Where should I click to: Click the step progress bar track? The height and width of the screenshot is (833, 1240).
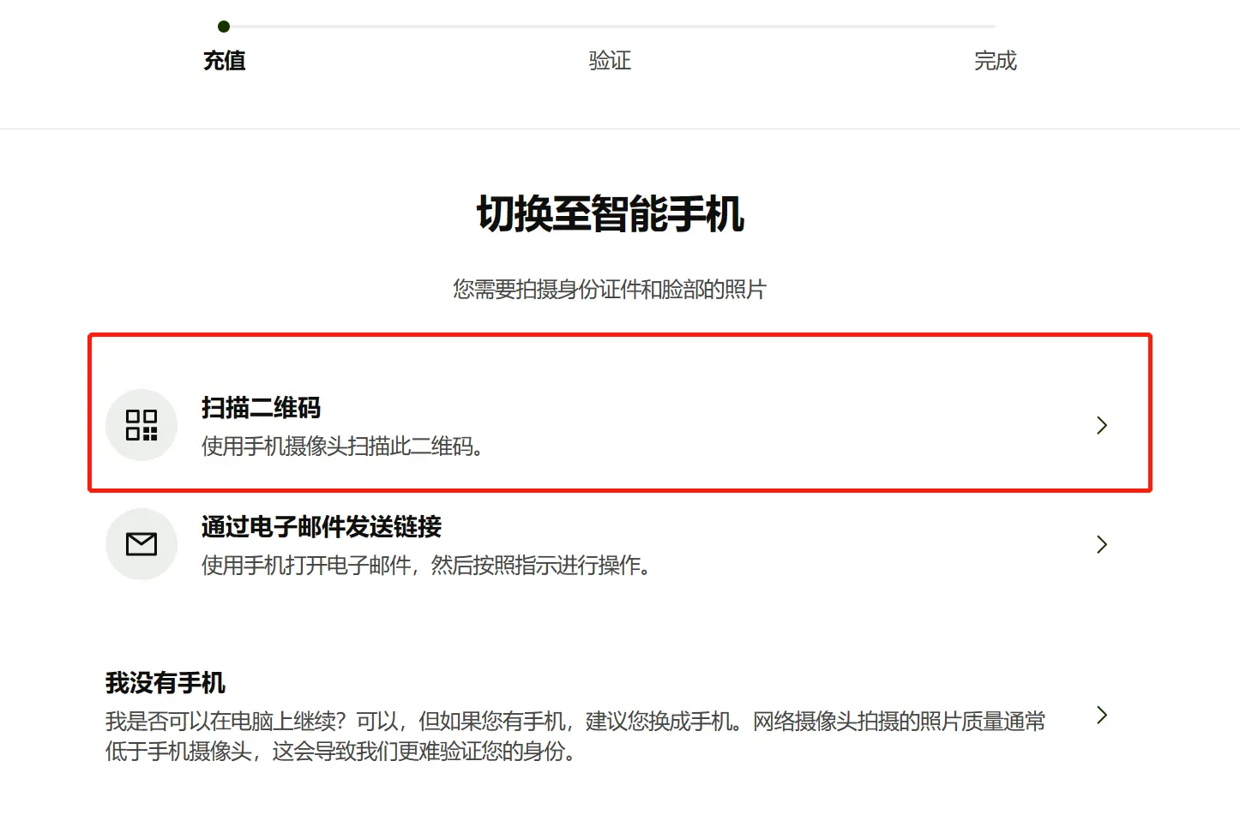[609, 27]
